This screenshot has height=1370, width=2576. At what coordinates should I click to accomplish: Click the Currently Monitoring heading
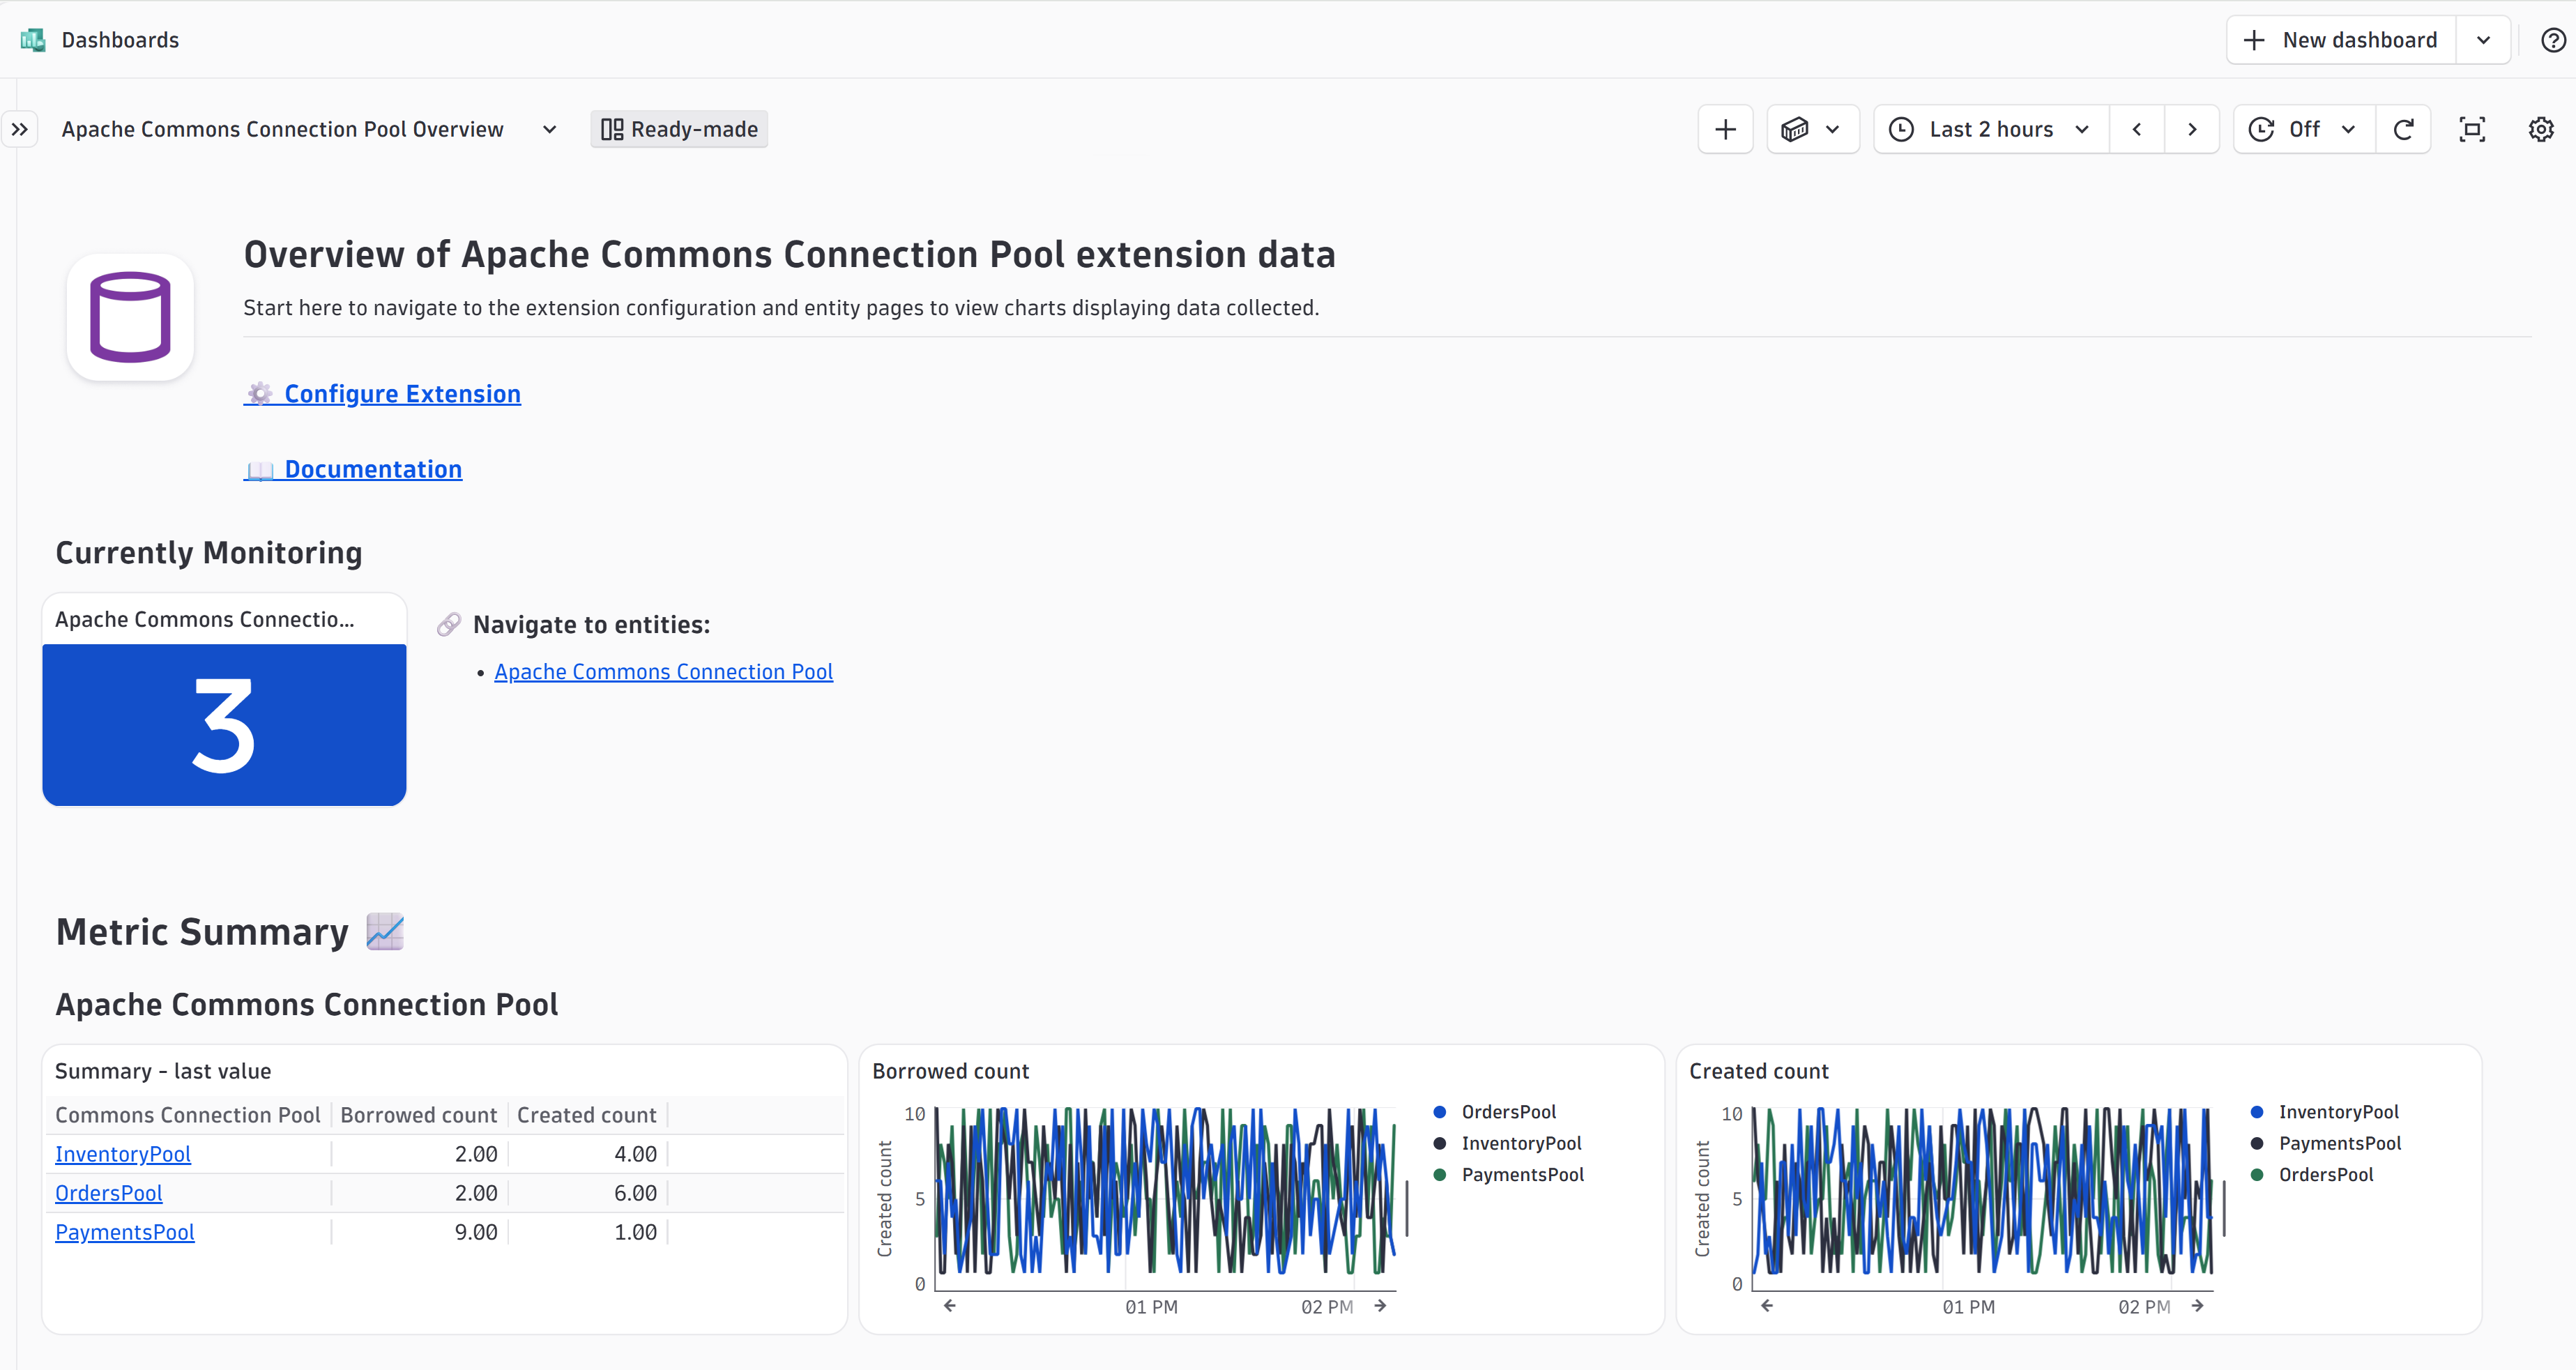pyautogui.click(x=209, y=553)
